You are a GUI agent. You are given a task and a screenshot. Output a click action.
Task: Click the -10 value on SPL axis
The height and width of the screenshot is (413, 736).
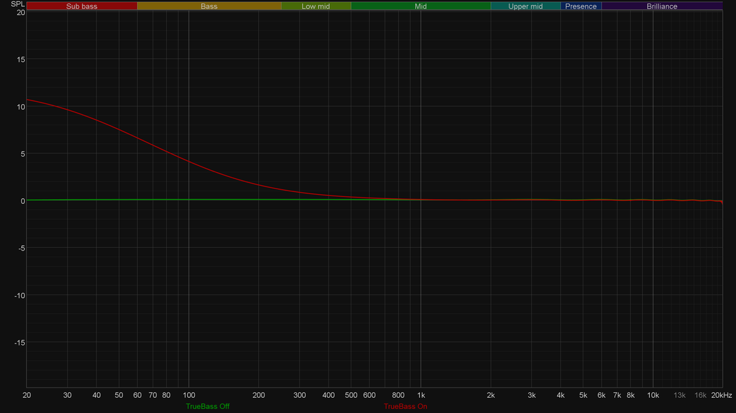click(x=19, y=296)
